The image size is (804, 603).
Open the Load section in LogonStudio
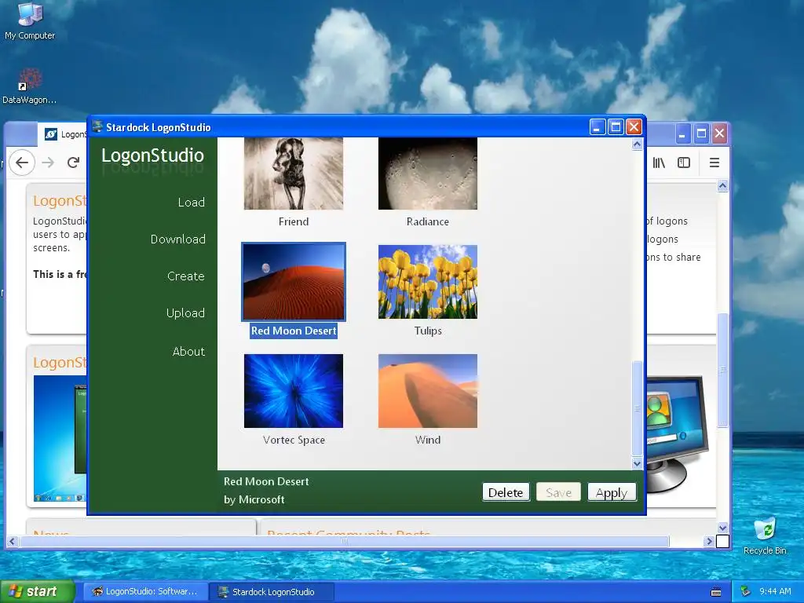click(x=192, y=203)
